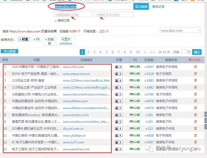
Task: Click PageRank badge for www.ybzhan.cn
Action: pyautogui.click(x=135, y=135)
